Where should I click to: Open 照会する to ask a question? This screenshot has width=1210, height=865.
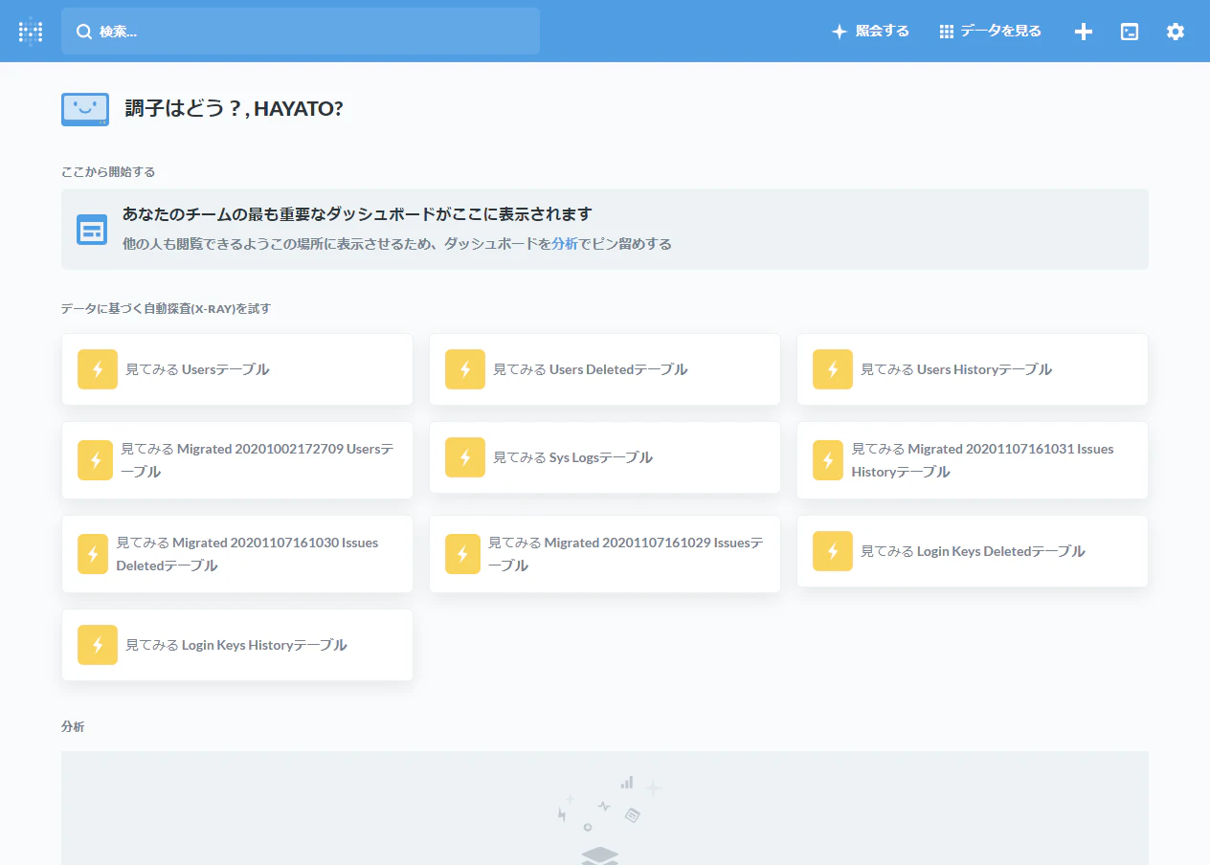[870, 32]
